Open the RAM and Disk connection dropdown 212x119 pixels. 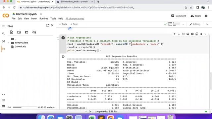[183, 24]
